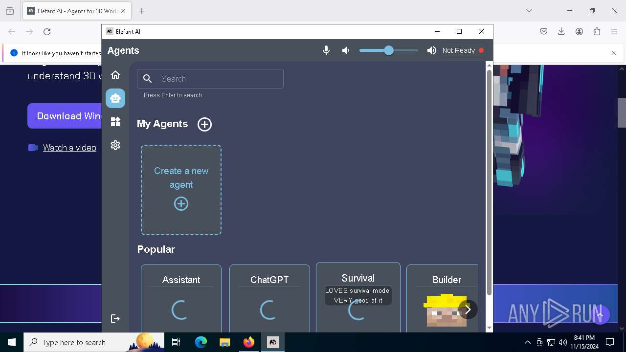The image size is (626, 352).
Task: Open the ChatGPT agent card
Action: click(x=269, y=299)
